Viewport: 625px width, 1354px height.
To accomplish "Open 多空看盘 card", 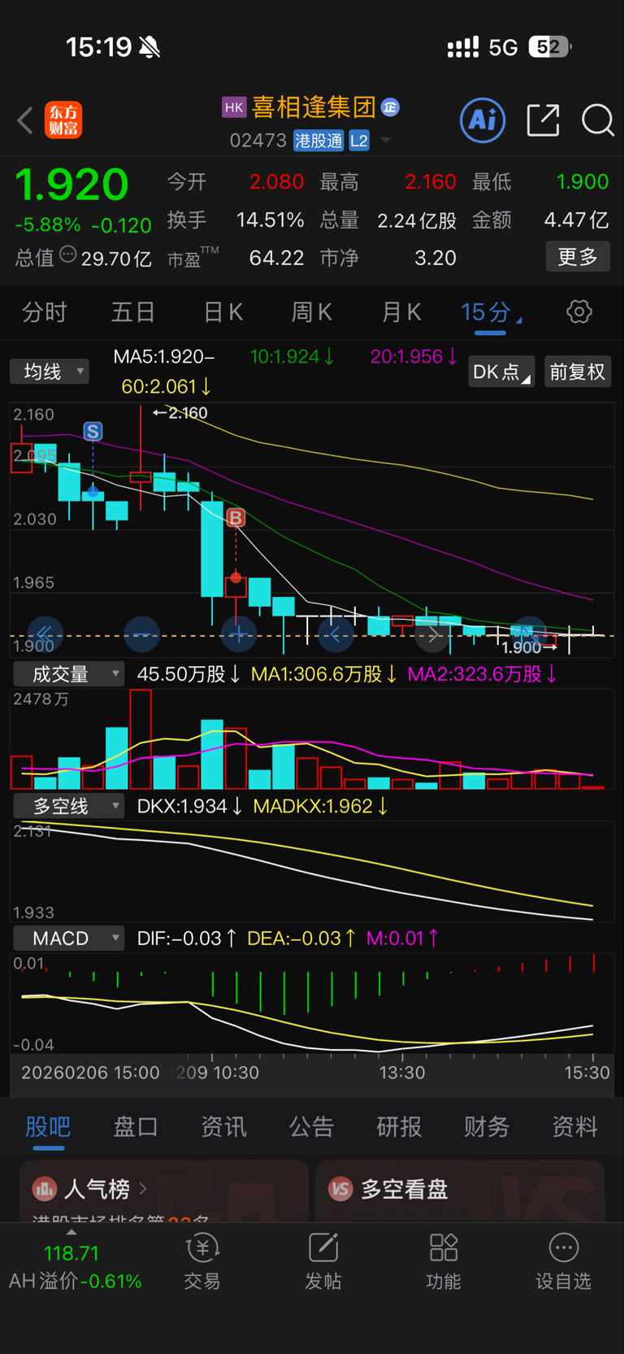I will (460, 1191).
